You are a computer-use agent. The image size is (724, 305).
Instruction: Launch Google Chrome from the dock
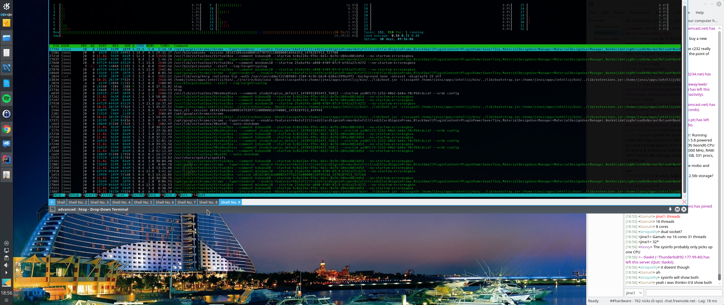[6, 129]
